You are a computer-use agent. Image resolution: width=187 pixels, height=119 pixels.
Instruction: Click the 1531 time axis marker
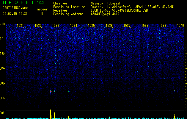pos(20,26)
